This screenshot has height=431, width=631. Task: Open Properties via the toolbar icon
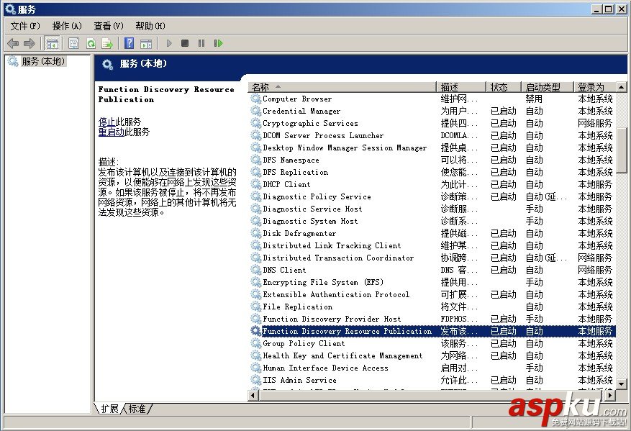pyautogui.click(x=73, y=43)
